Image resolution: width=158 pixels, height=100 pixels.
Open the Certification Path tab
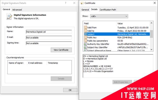(108, 10)
